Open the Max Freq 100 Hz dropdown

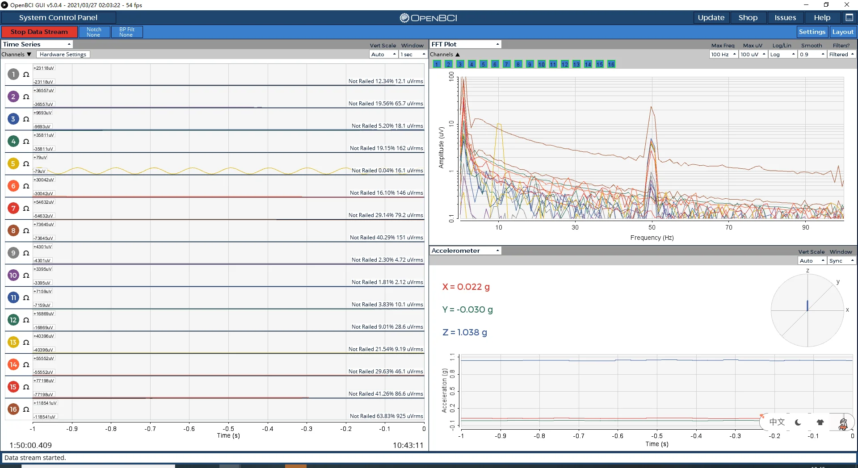723,54
